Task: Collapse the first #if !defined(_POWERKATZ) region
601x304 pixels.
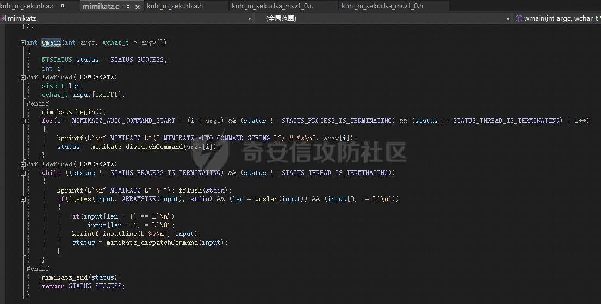Action: (x=23, y=77)
